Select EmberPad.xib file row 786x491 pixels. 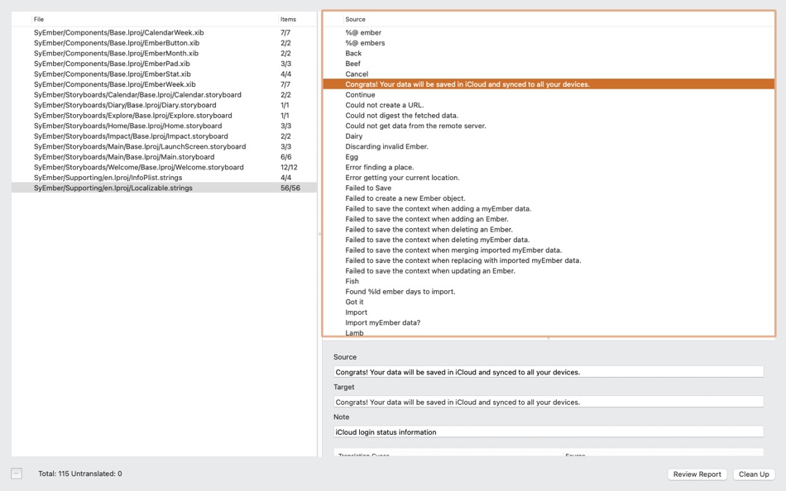click(164, 64)
